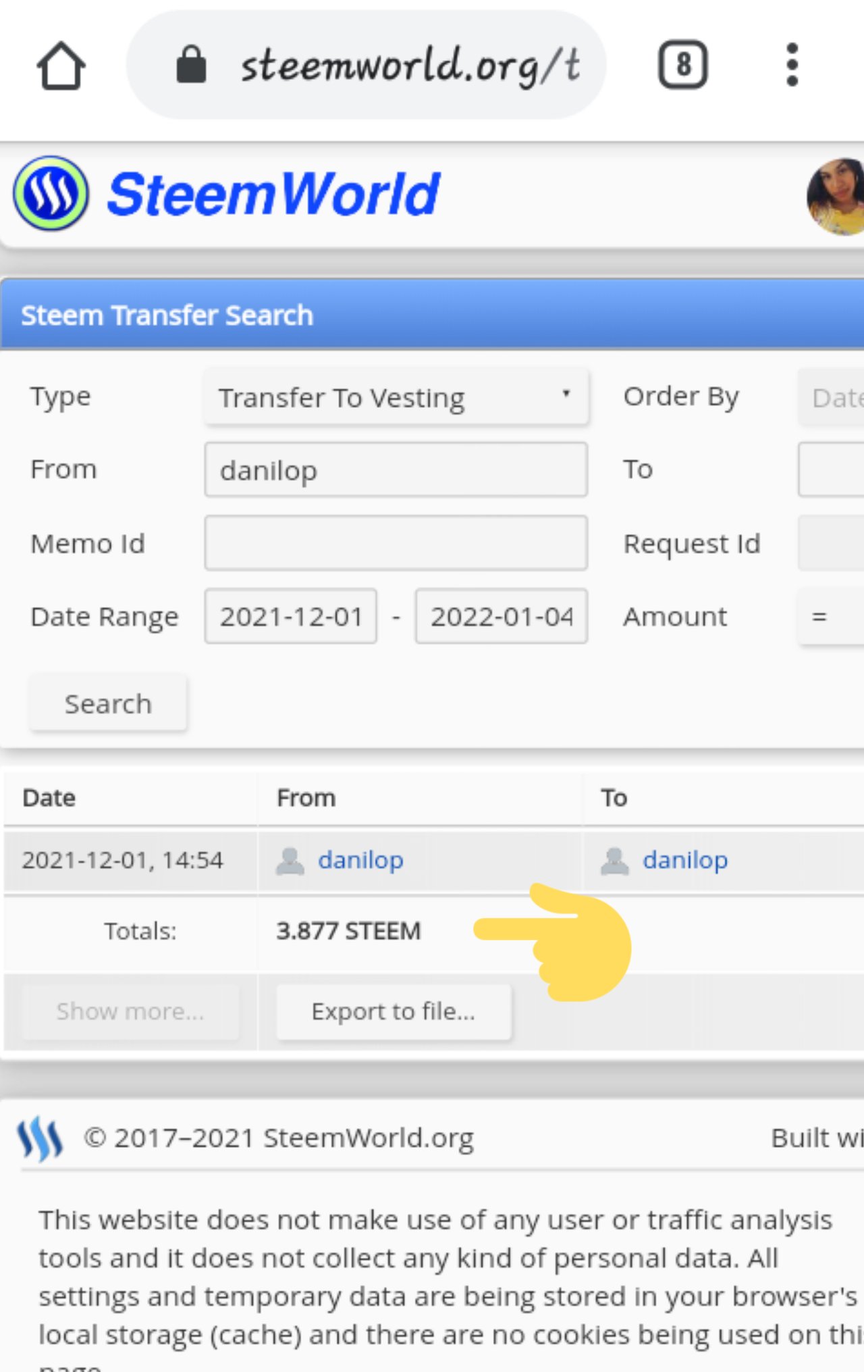
Task: Select the 3.877 STEEM total value
Action: click(x=348, y=931)
